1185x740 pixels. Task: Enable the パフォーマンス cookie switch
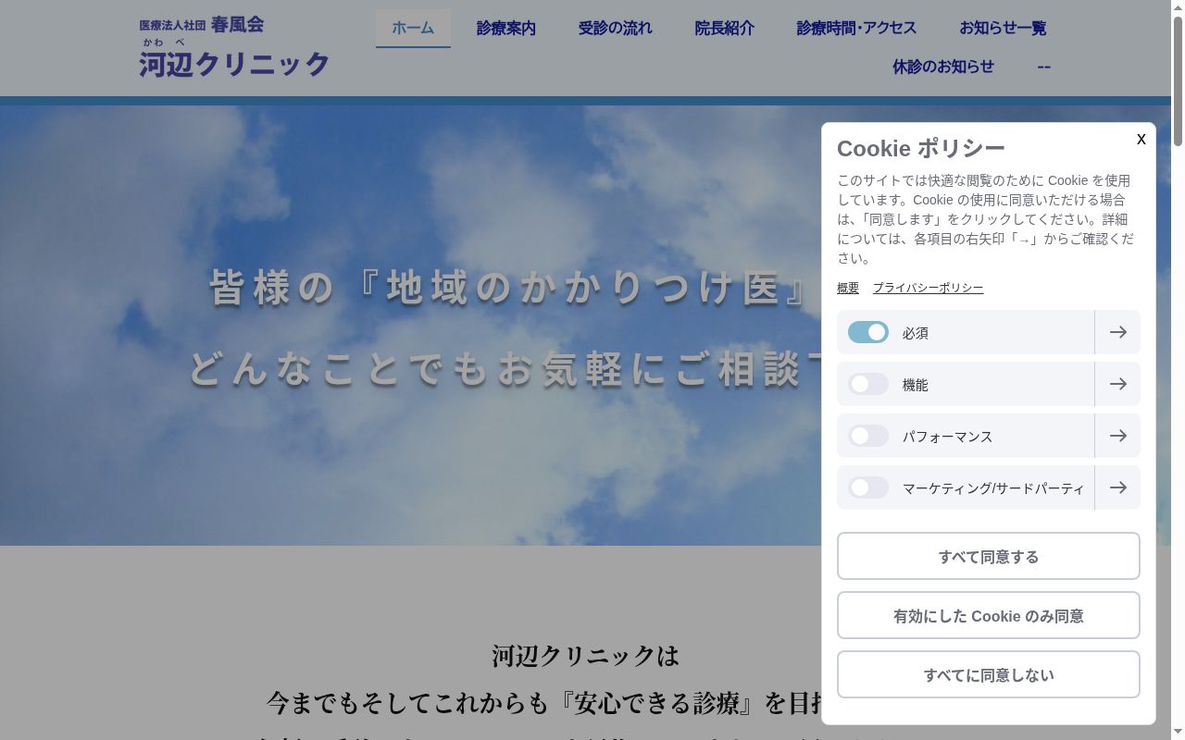868,436
